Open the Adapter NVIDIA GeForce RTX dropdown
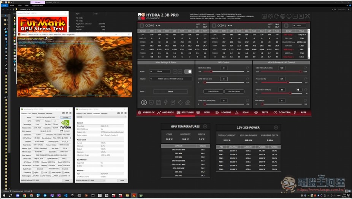The image size is (352, 199). 171,79
